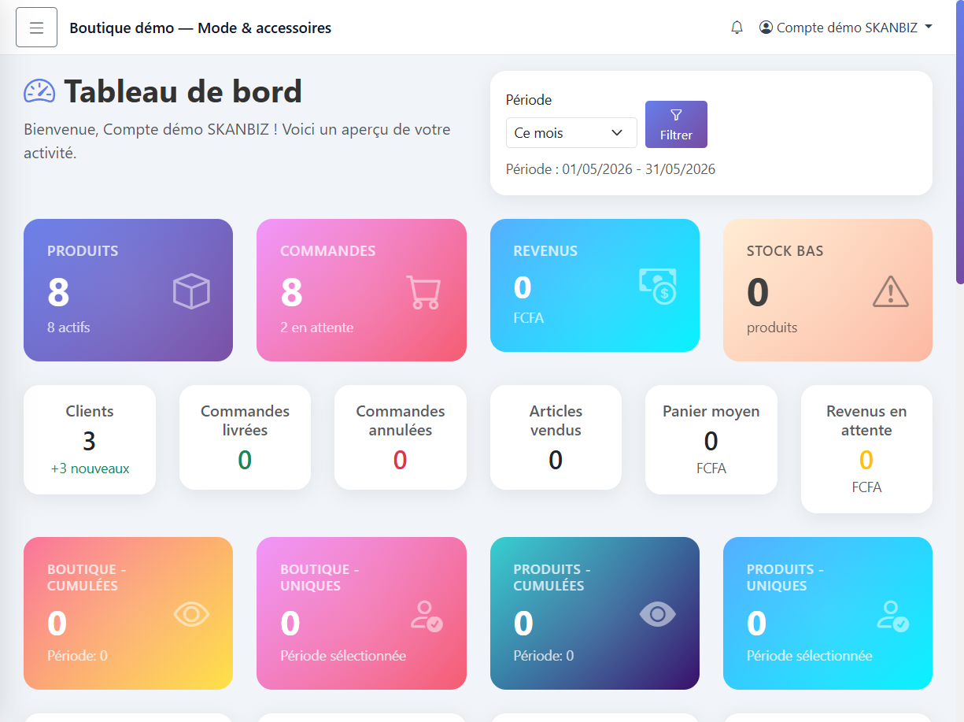
Task: Click the Articles vendus stat card
Action: point(556,437)
